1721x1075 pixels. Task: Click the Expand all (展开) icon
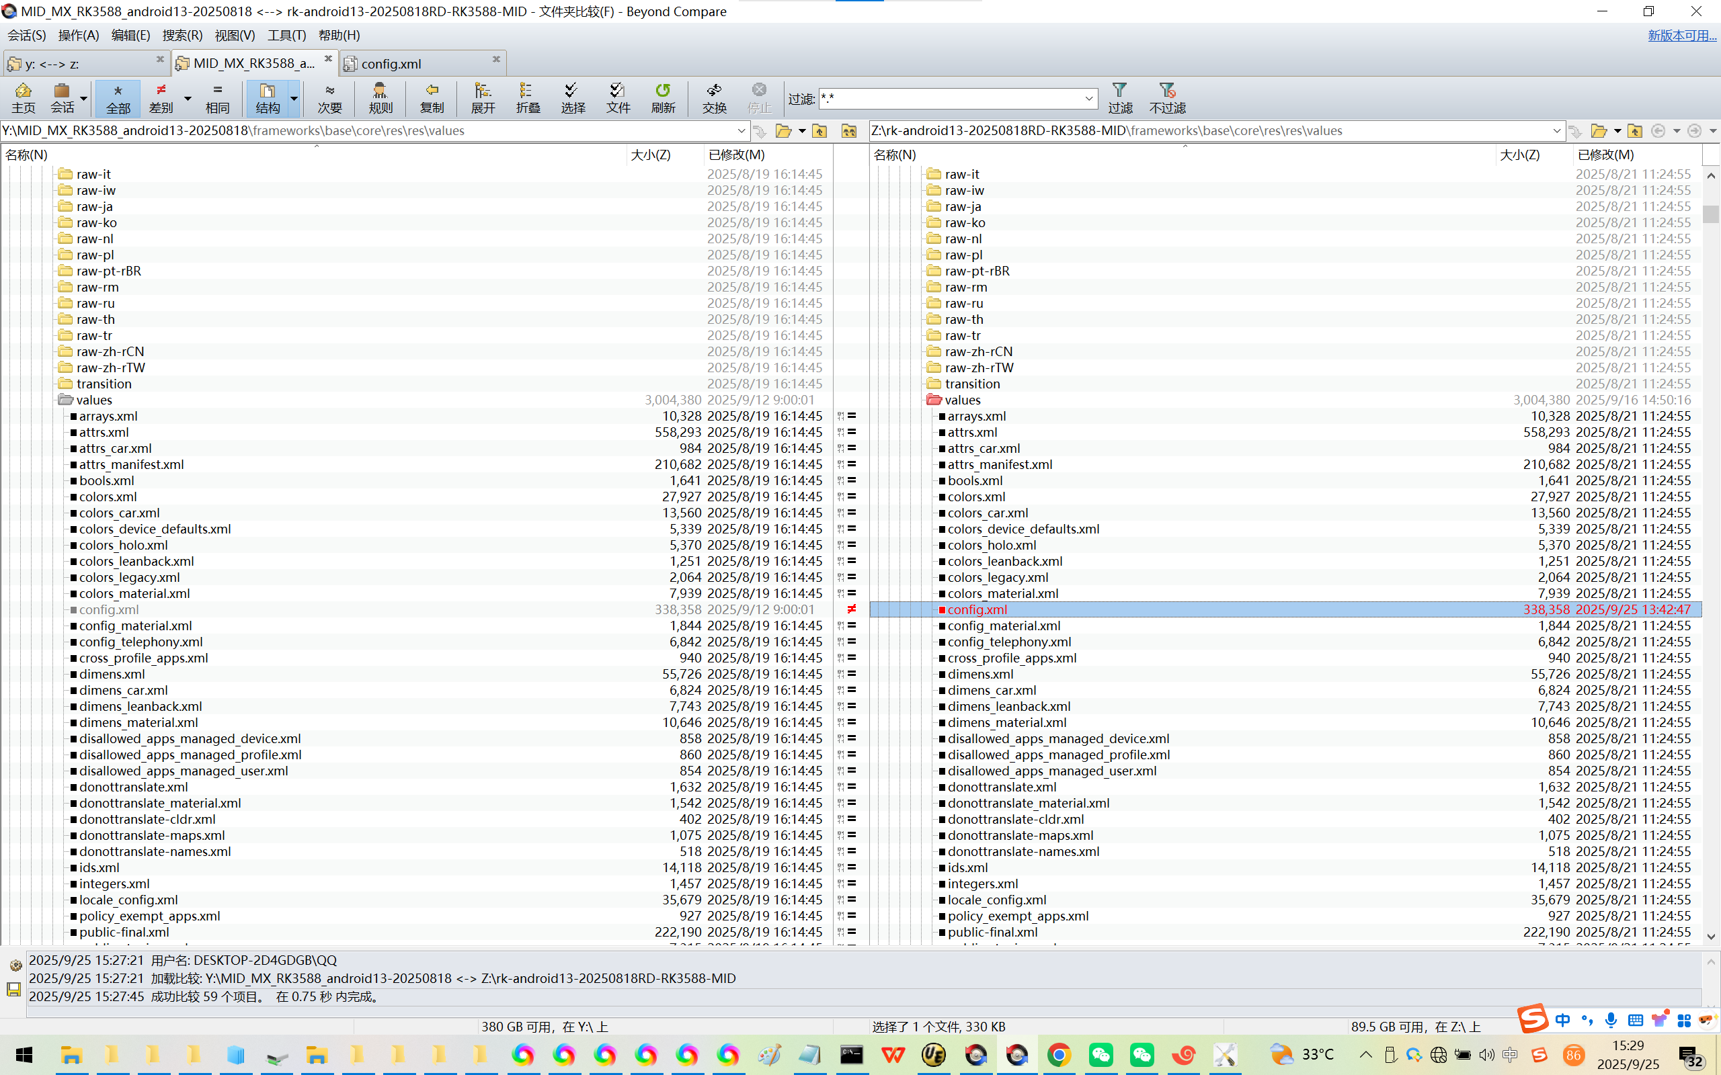point(483,97)
